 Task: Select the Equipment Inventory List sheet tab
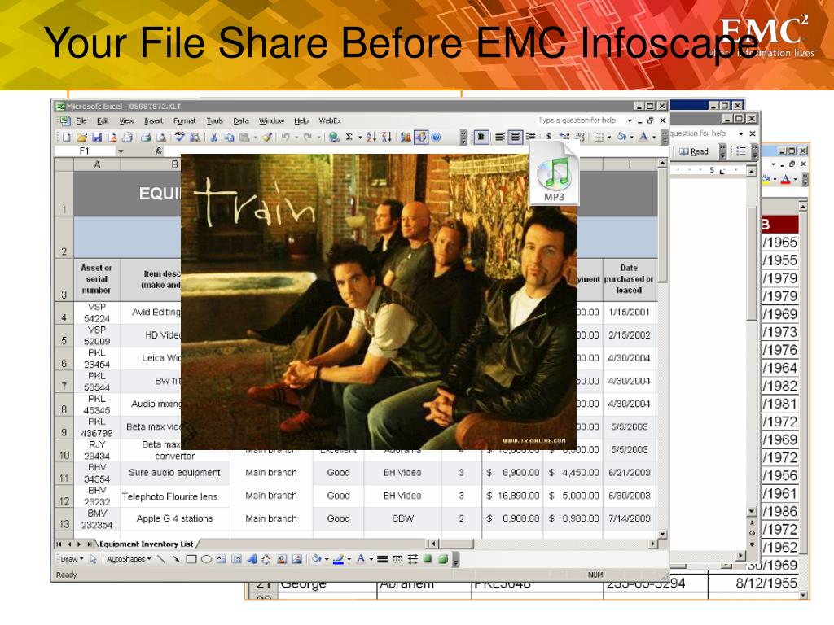click(147, 544)
